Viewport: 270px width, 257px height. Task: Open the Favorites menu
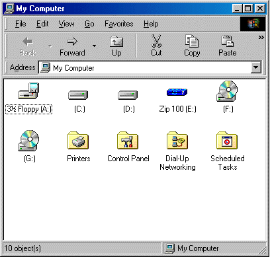point(119,24)
